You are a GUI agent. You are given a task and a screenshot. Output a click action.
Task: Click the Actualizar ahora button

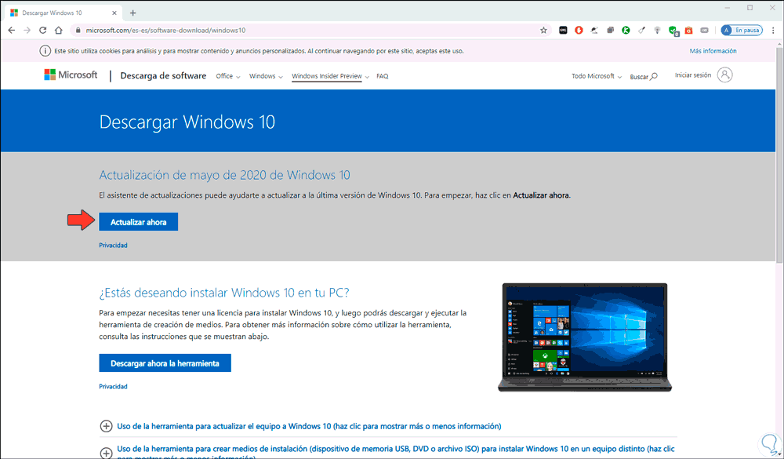tap(138, 221)
